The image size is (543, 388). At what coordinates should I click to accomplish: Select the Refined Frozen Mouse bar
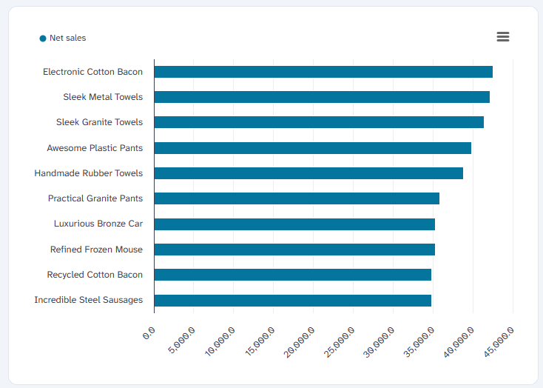pyautogui.click(x=294, y=250)
